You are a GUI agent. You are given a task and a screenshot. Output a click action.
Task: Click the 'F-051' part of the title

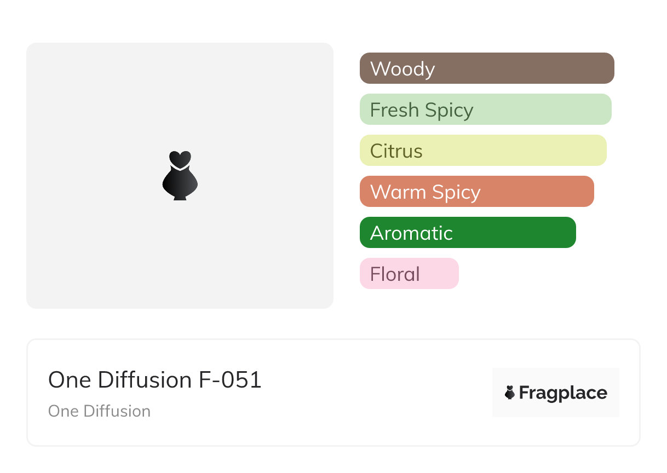(x=230, y=380)
